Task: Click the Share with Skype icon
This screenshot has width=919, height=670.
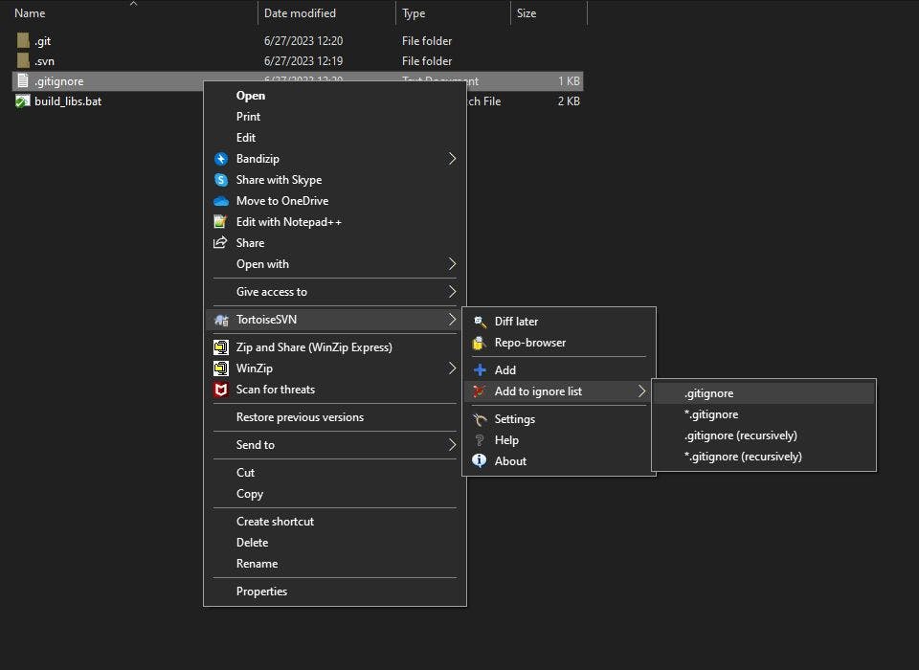Action: 221,179
